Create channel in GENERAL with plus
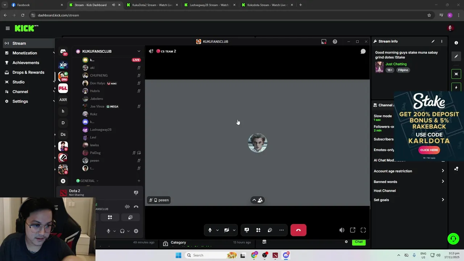Image resolution: width=464 pixels, height=261 pixels. pos(138,181)
